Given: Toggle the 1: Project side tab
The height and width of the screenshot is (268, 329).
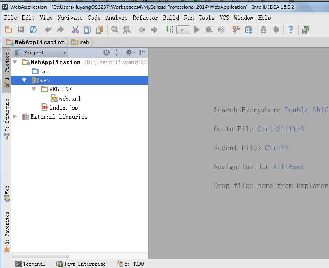Looking at the screenshot, I should pyautogui.click(x=7, y=70).
